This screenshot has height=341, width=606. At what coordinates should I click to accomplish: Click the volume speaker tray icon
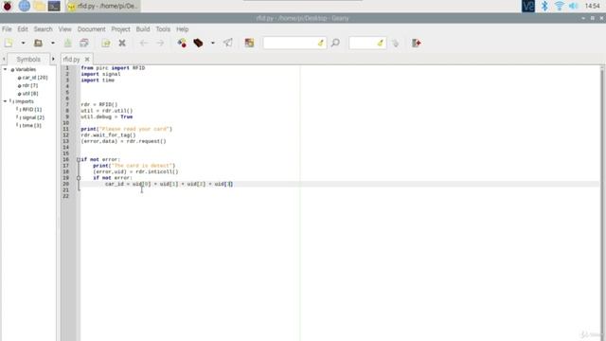574,6
